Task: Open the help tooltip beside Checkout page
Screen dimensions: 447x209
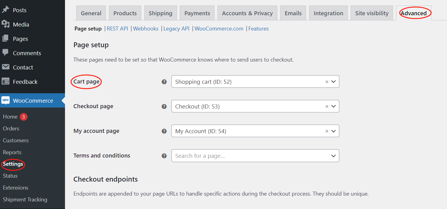Action: 164,106
